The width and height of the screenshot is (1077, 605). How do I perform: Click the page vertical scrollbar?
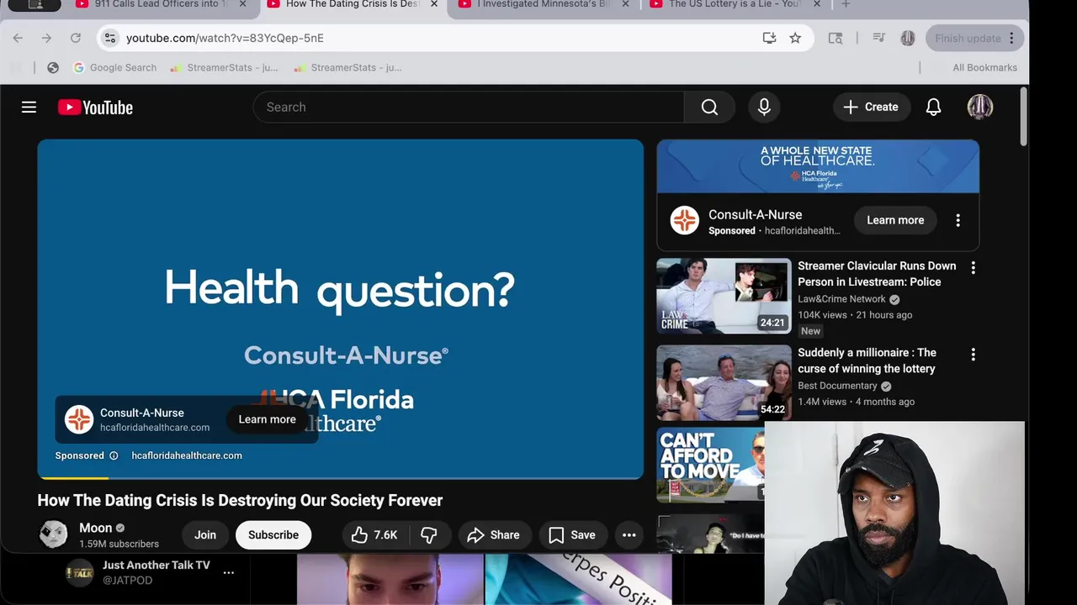pyautogui.click(x=1024, y=116)
